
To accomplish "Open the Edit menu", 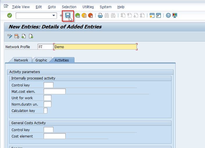I will point(39,7).
